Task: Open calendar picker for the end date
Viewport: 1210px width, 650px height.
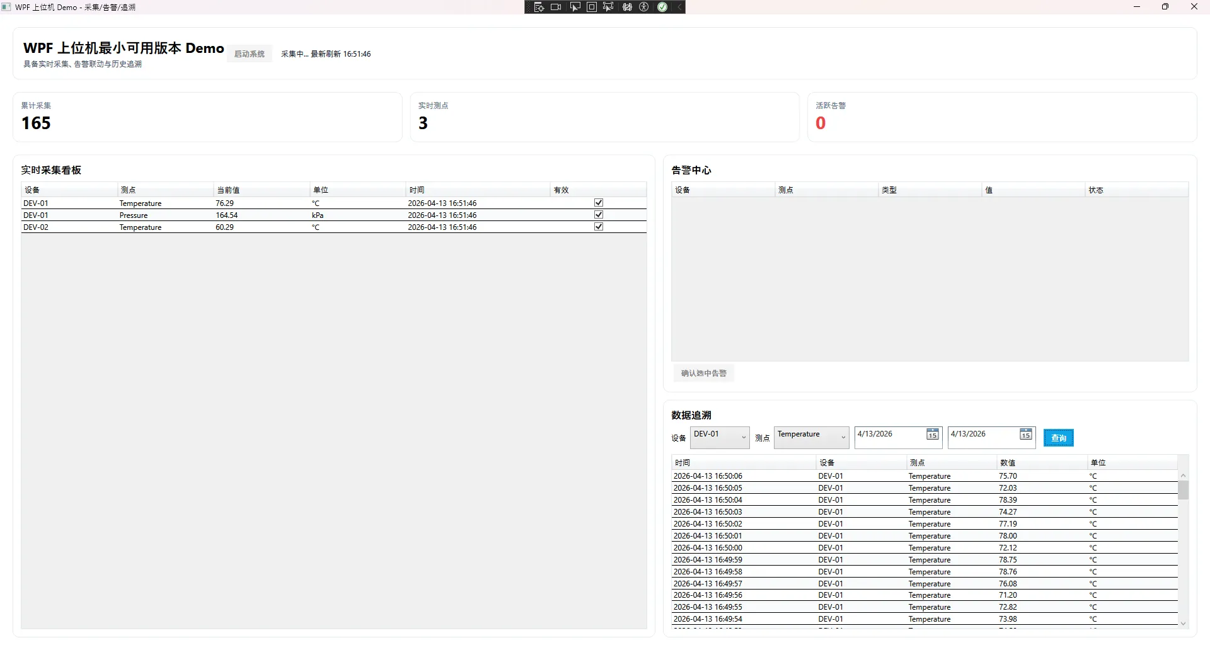Action: pyautogui.click(x=1026, y=435)
